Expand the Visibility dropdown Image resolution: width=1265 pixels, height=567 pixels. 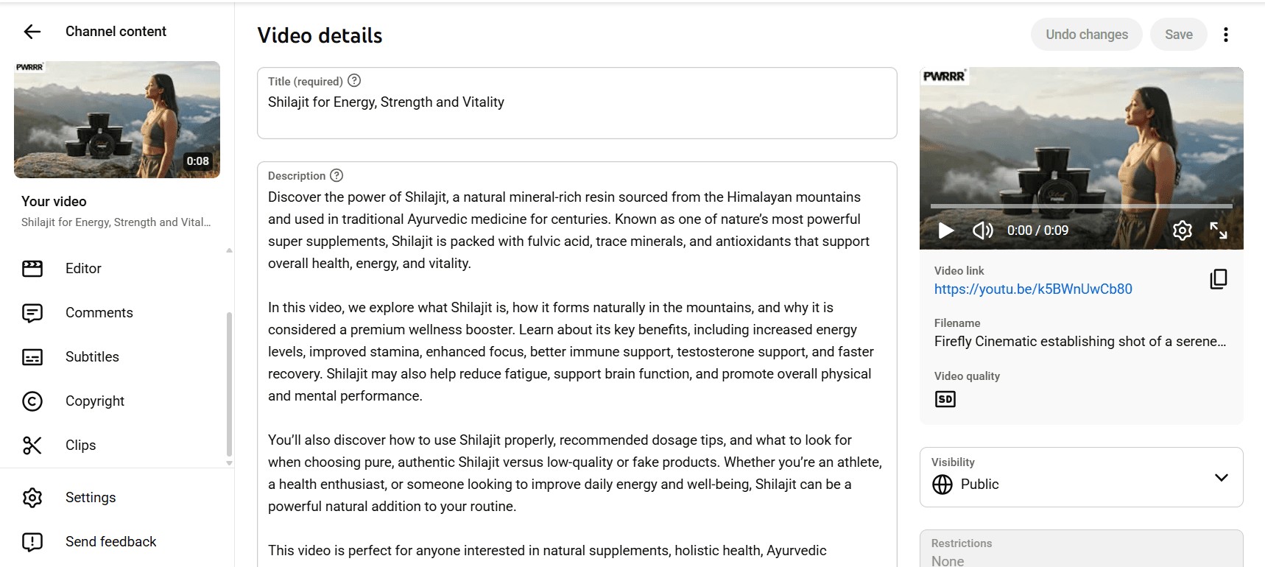click(x=1082, y=477)
